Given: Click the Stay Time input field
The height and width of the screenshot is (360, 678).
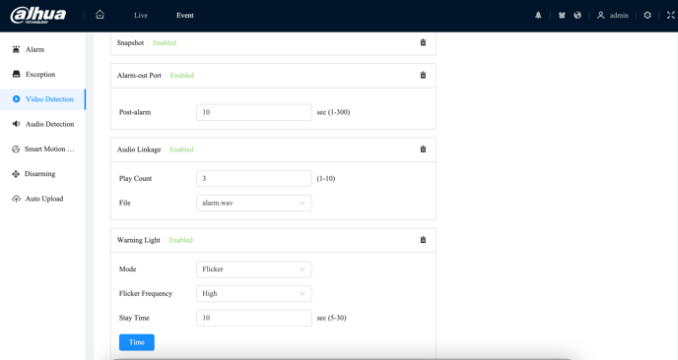Looking at the screenshot, I should click(254, 318).
